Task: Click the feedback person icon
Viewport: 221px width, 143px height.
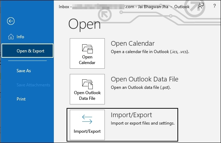Action: coord(201,6)
